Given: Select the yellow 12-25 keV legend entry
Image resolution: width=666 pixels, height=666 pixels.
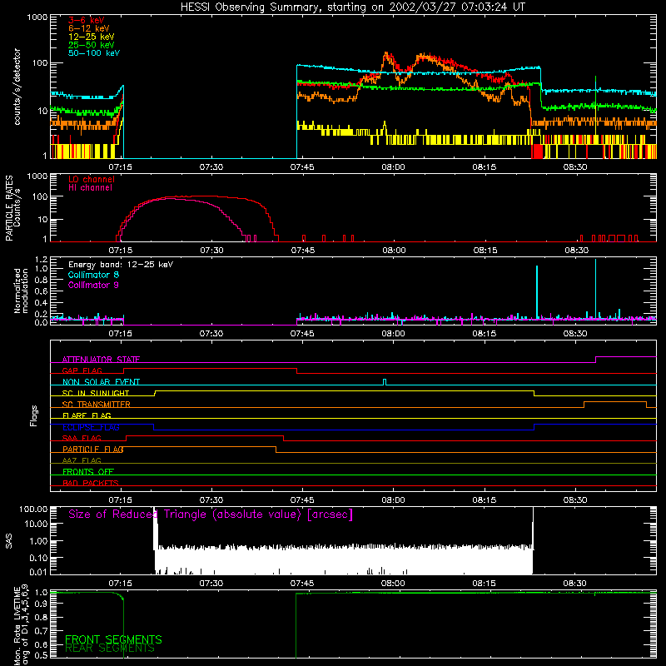Looking at the screenshot, I should (91, 37).
